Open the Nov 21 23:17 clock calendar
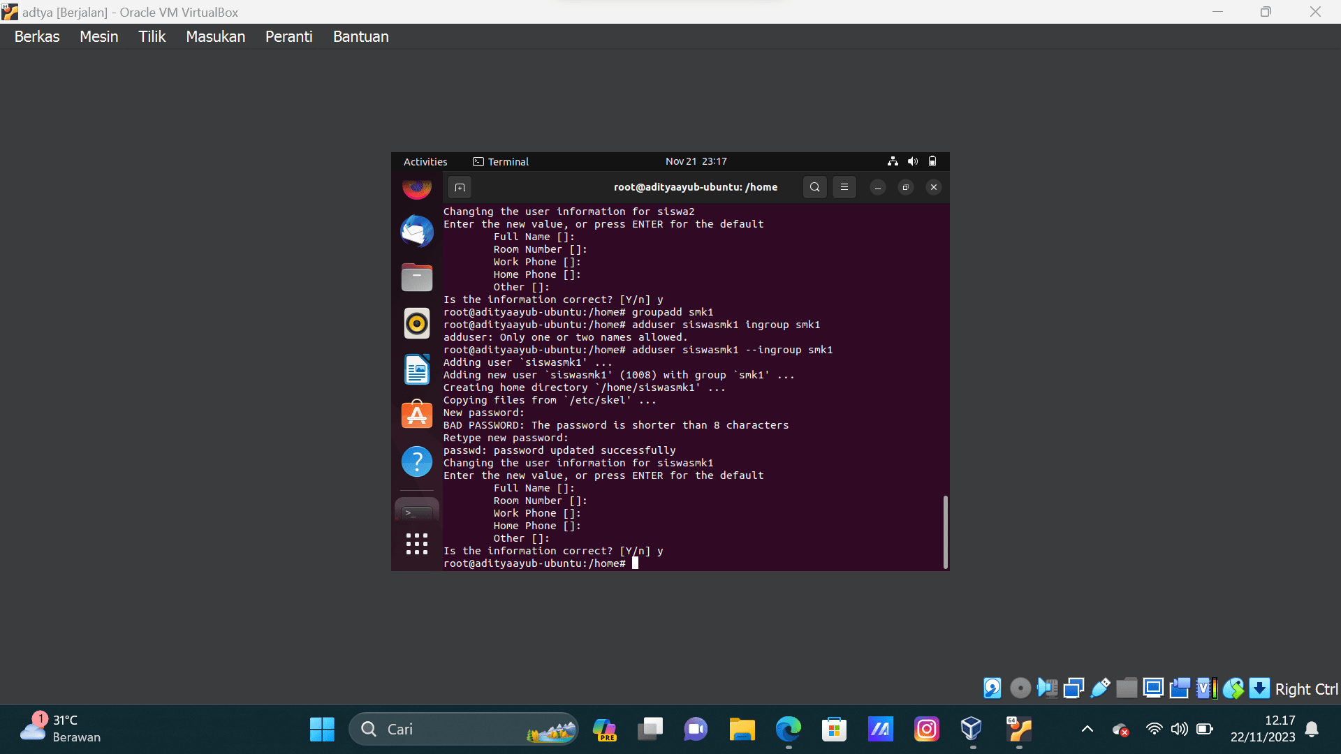1341x754 pixels. coord(696,162)
